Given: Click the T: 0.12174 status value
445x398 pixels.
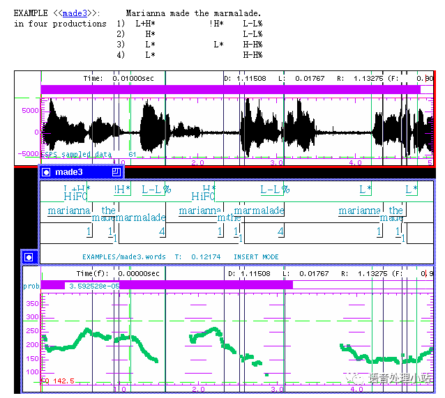Looking at the screenshot, I should pos(197,257).
